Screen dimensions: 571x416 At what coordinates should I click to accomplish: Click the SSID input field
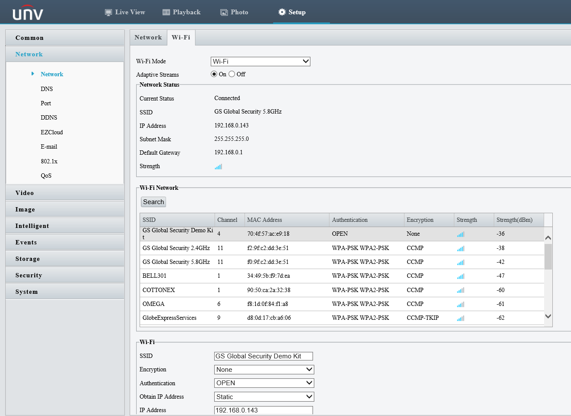(264, 356)
